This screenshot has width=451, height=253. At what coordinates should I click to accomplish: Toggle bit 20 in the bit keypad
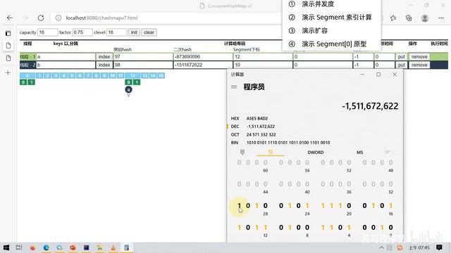click(x=349, y=206)
